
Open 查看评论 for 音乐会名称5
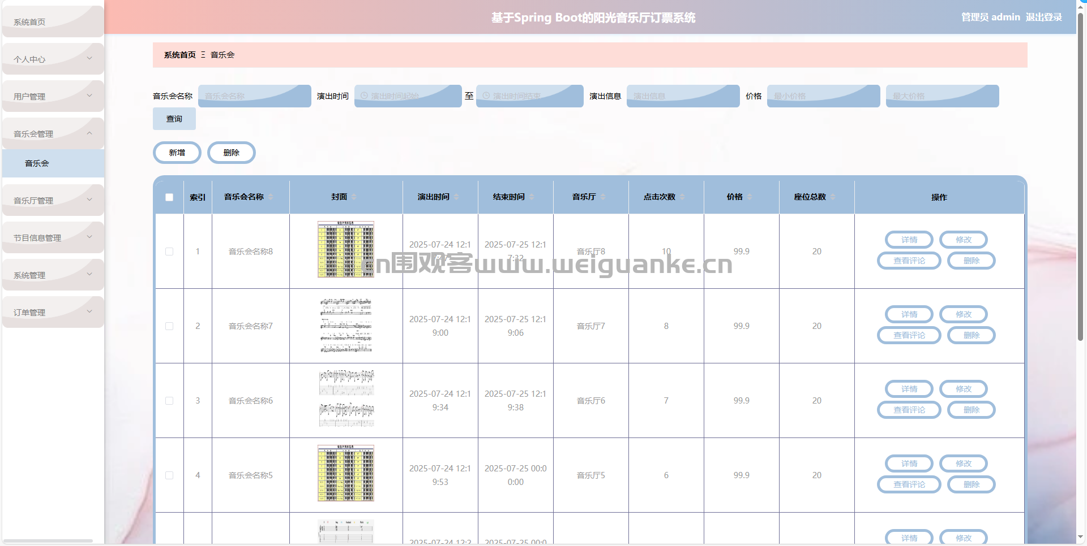coord(909,484)
